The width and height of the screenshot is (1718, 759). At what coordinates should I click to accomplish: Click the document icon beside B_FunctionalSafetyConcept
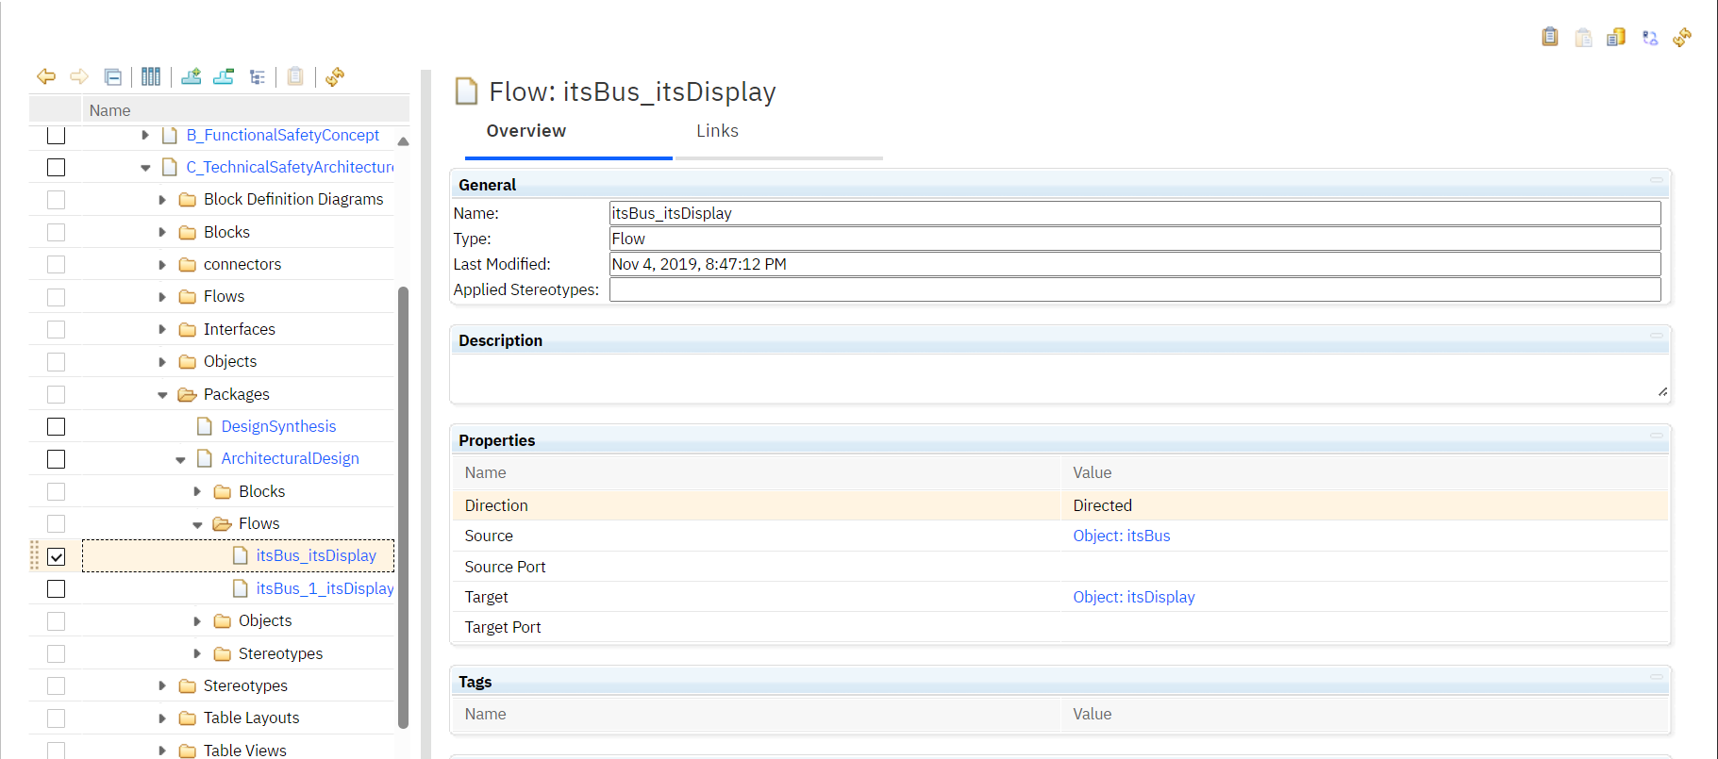point(170,135)
